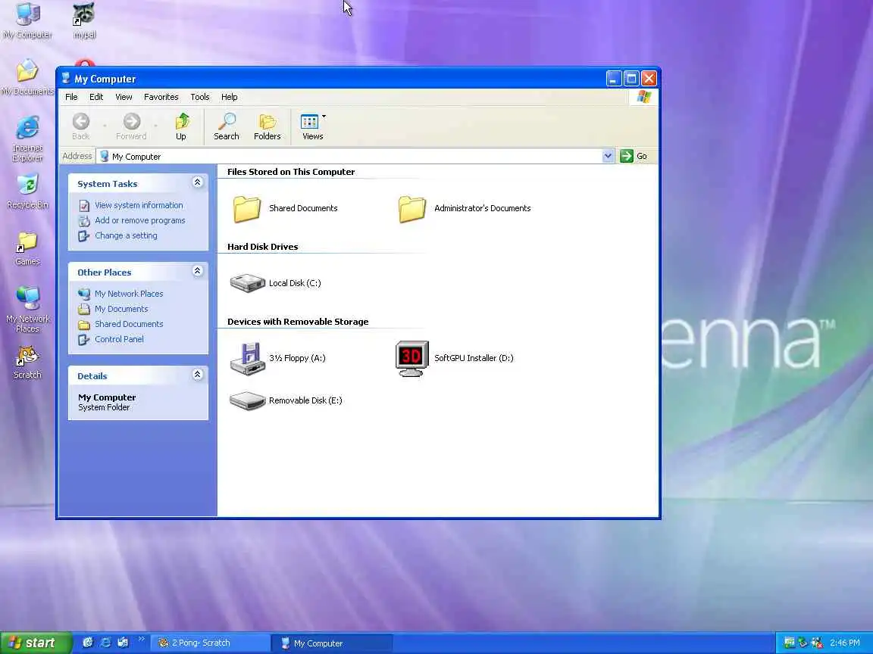Image resolution: width=873 pixels, height=654 pixels.
Task: Open Control Panel link in sidebar
Action: pyautogui.click(x=119, y=339)
